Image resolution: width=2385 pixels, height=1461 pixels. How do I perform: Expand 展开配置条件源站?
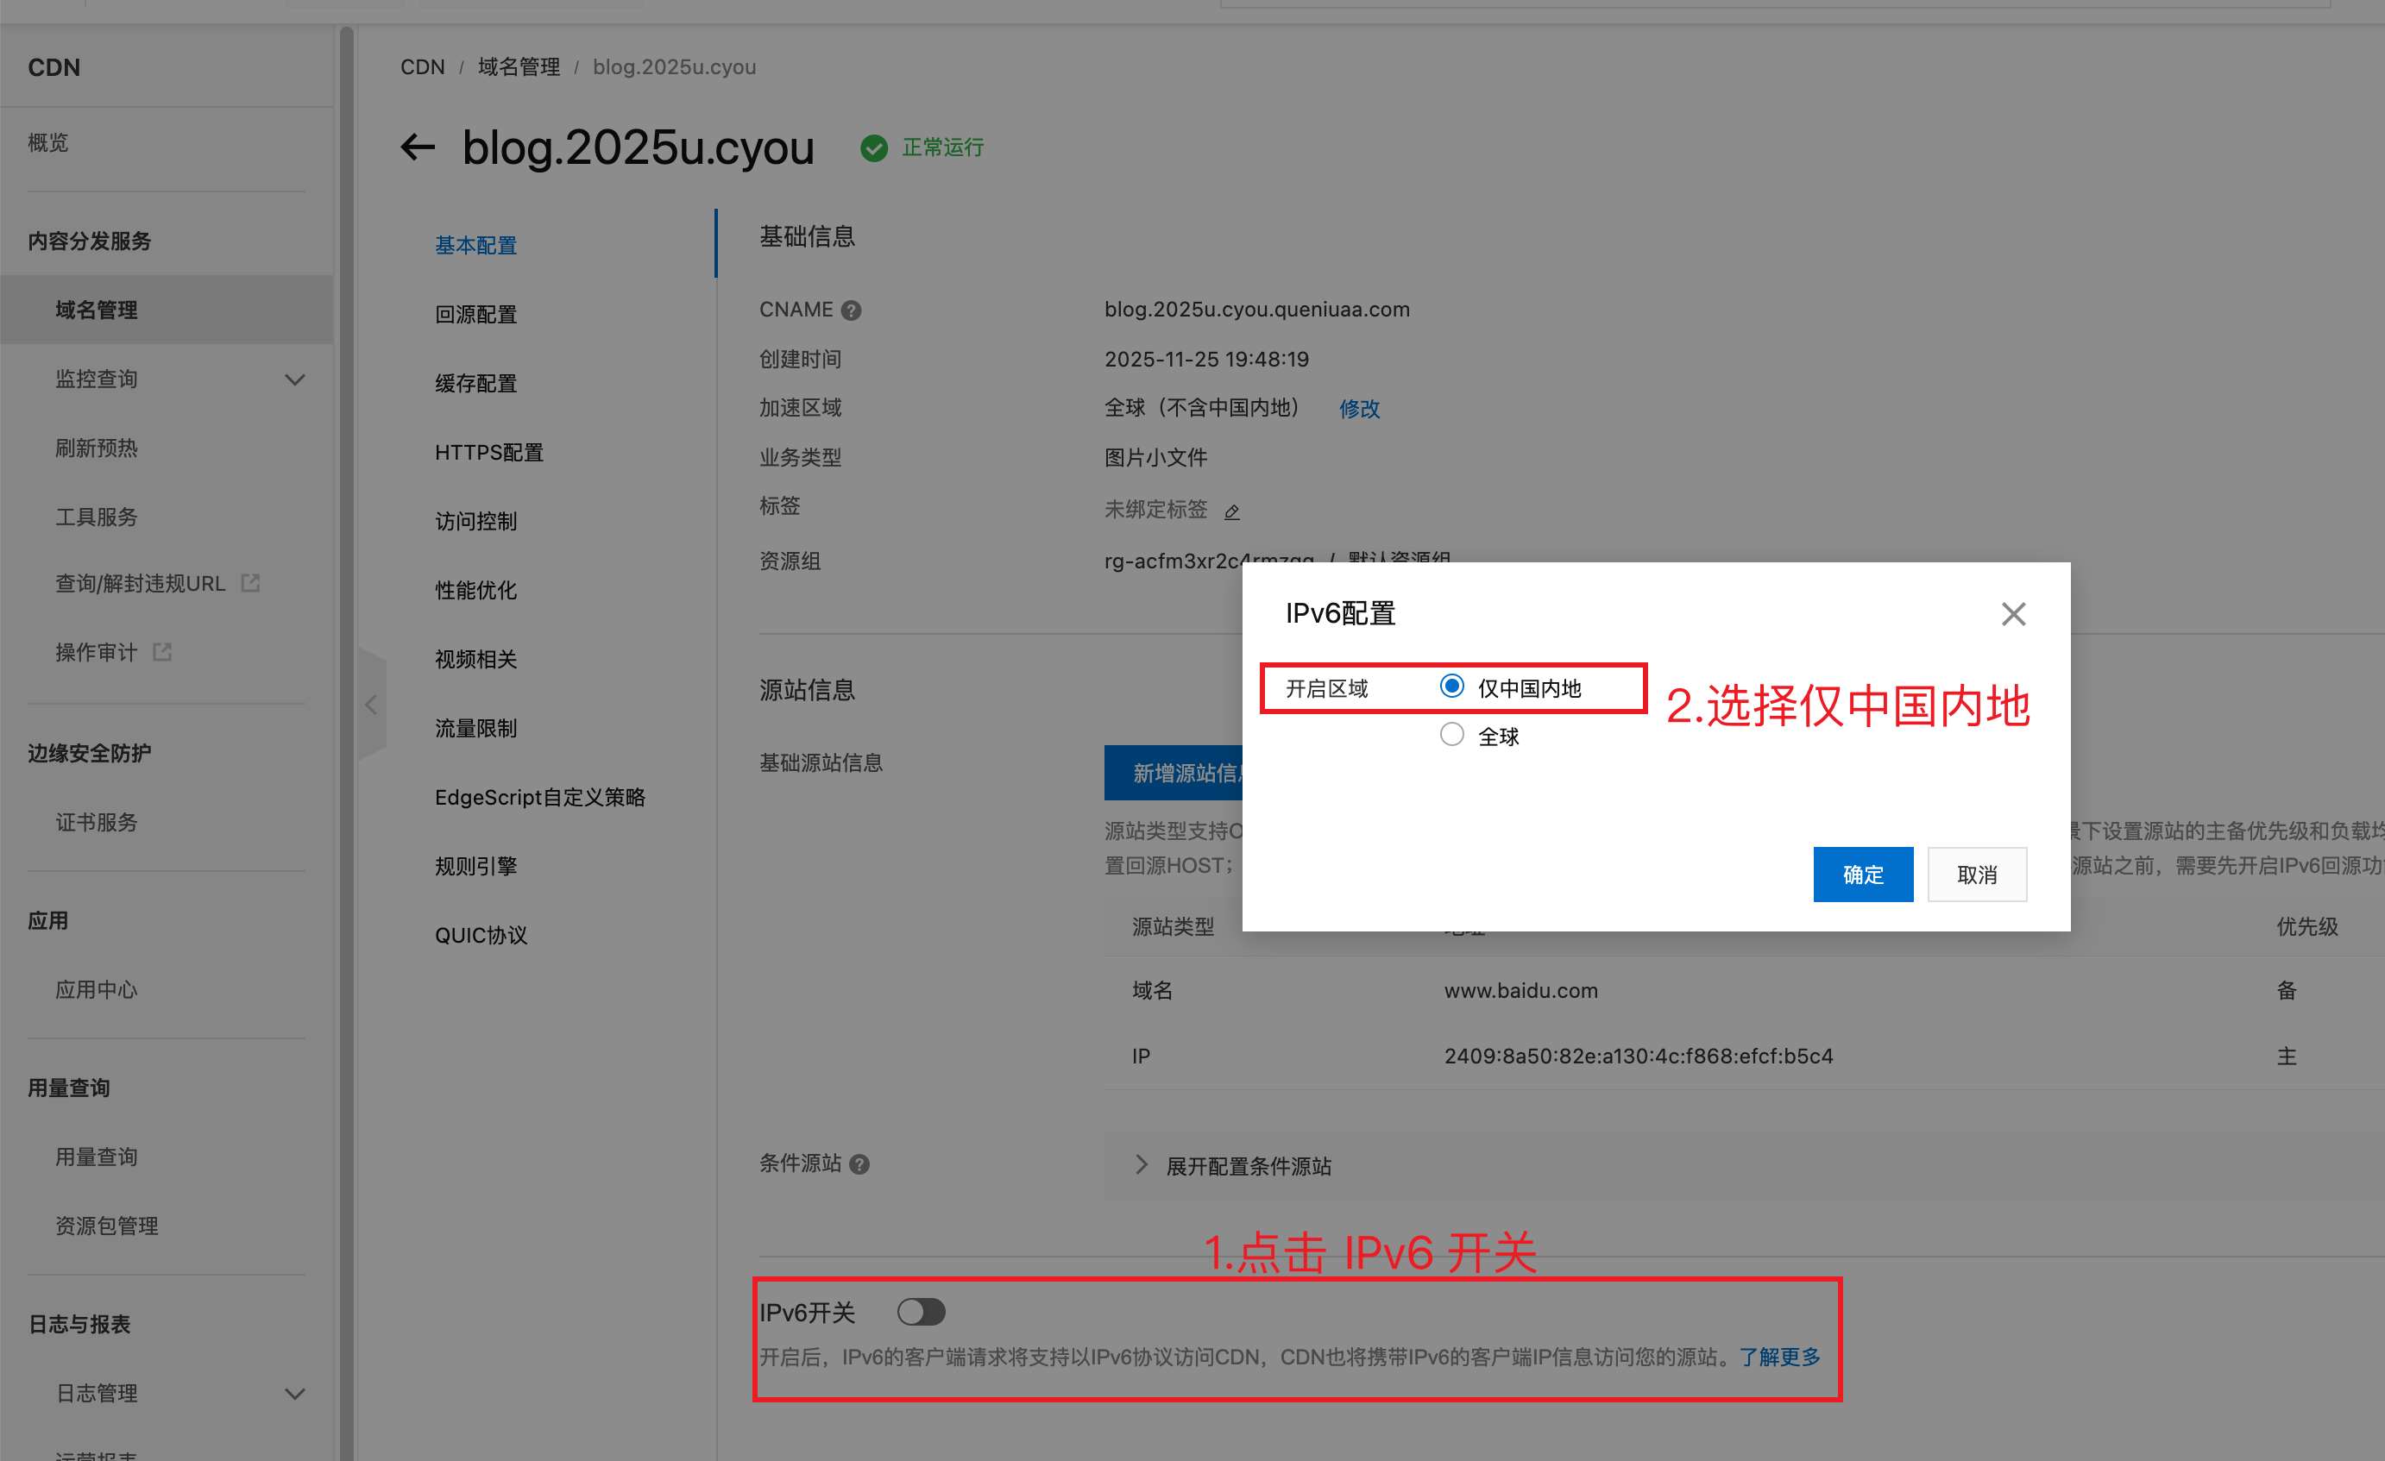(x=1247, y=1166)
